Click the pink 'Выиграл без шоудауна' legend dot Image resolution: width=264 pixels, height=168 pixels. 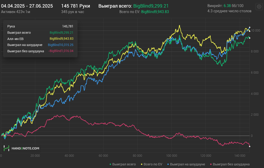coord(211,164)
